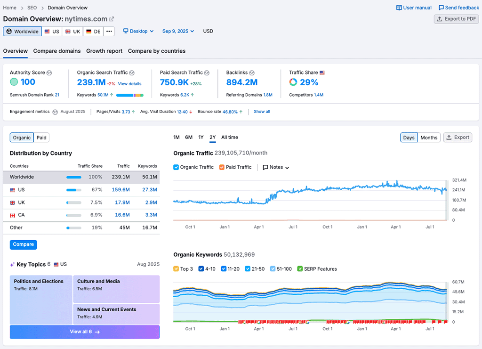Toggle the 21-50 keywords checkbox
This screenshot has height=349, width=482.
pos(248,269)
